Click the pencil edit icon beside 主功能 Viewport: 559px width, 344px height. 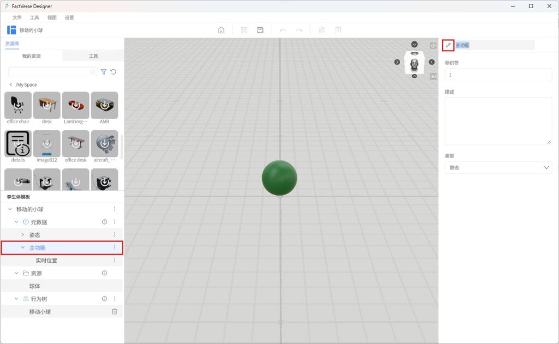[448, 45]
